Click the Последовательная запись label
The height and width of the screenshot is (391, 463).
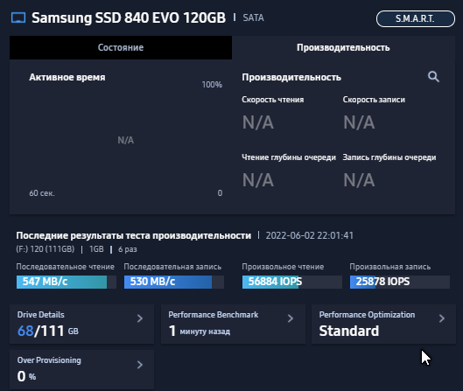172,267
